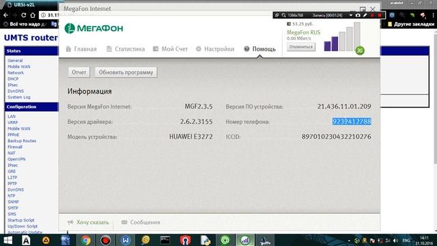
Task: Open Mobile WAN under router Status section
Action: 18,67
